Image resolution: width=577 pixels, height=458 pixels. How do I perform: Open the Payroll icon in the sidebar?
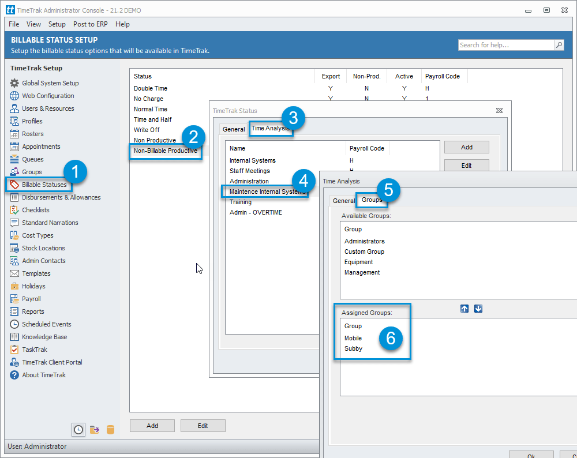click(x=14, y=298)
